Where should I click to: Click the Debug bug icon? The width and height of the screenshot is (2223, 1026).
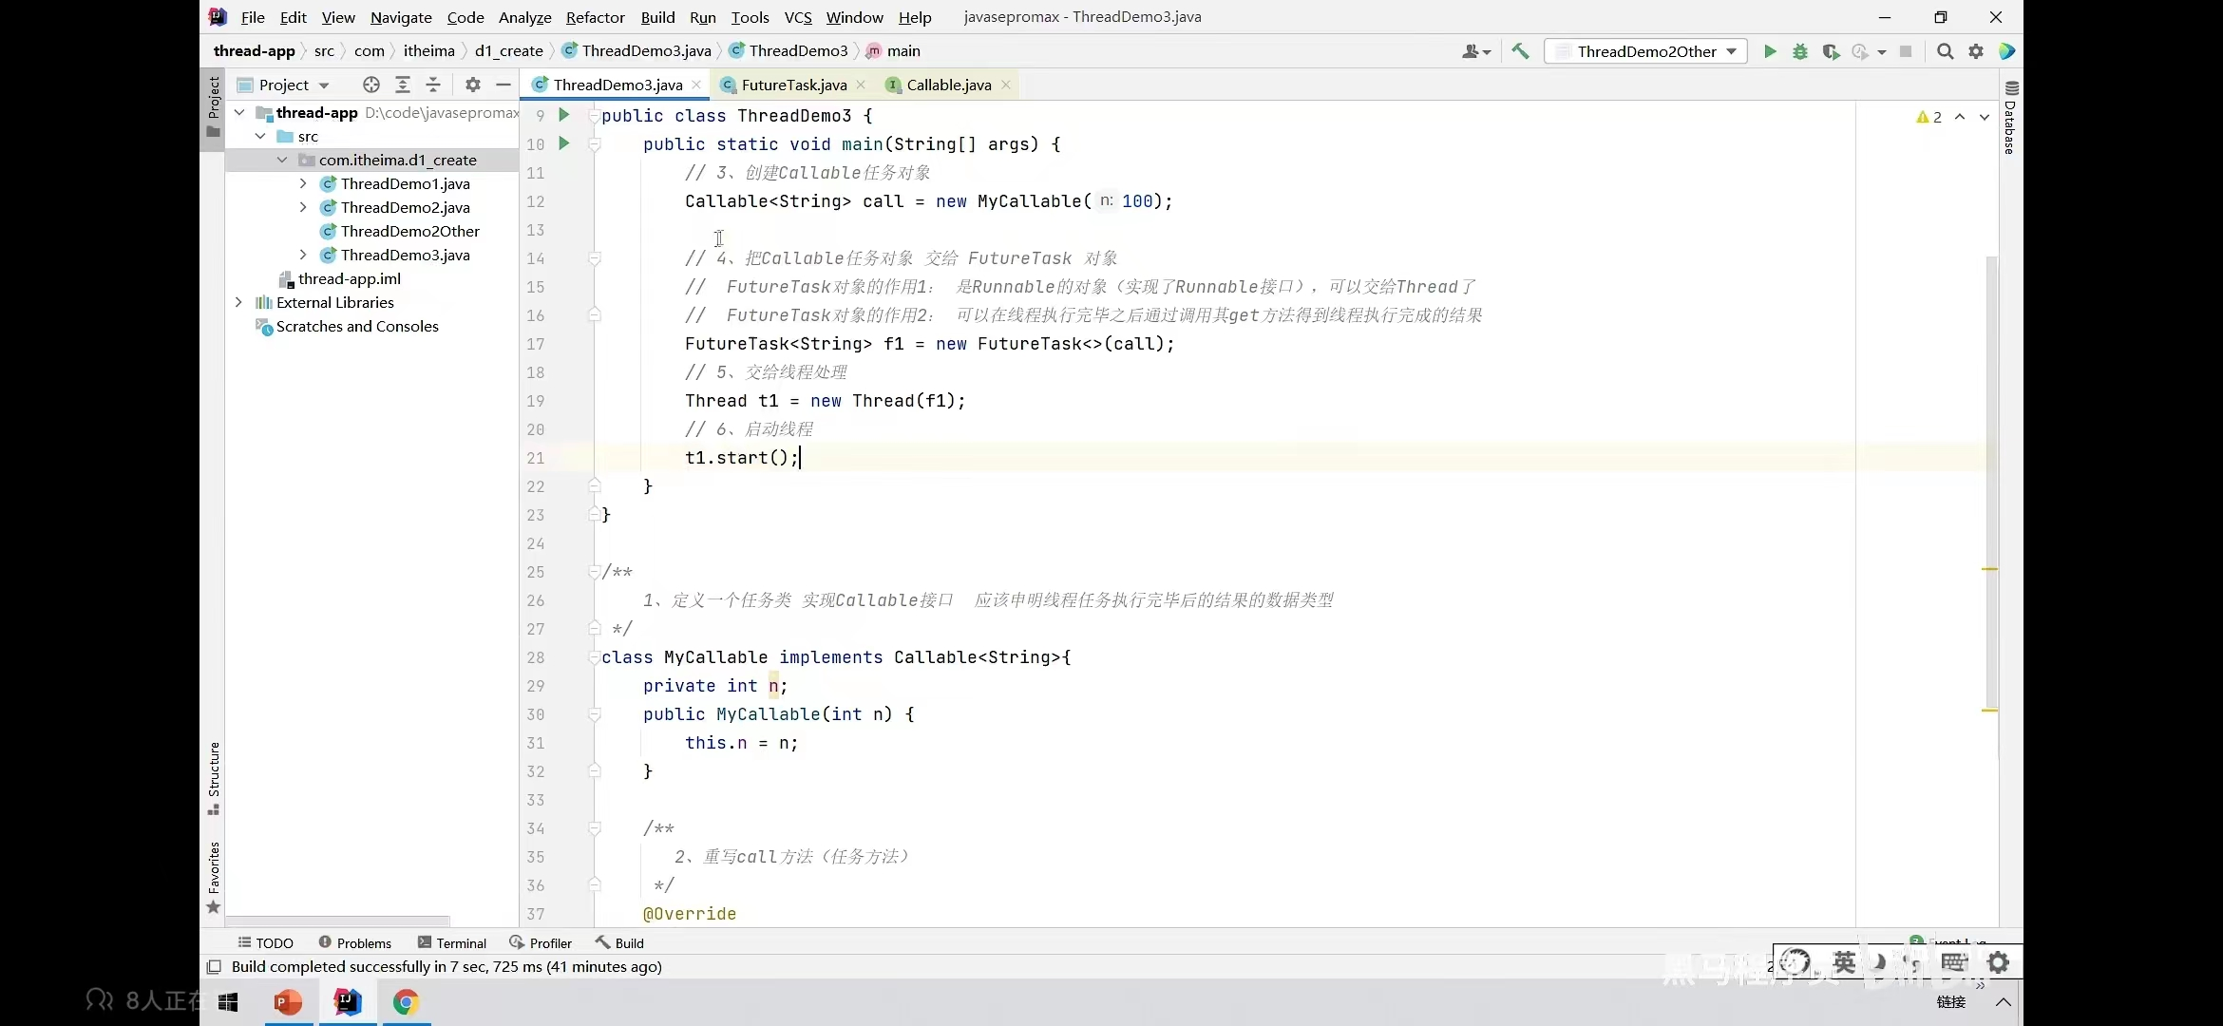click(1800, 51)
